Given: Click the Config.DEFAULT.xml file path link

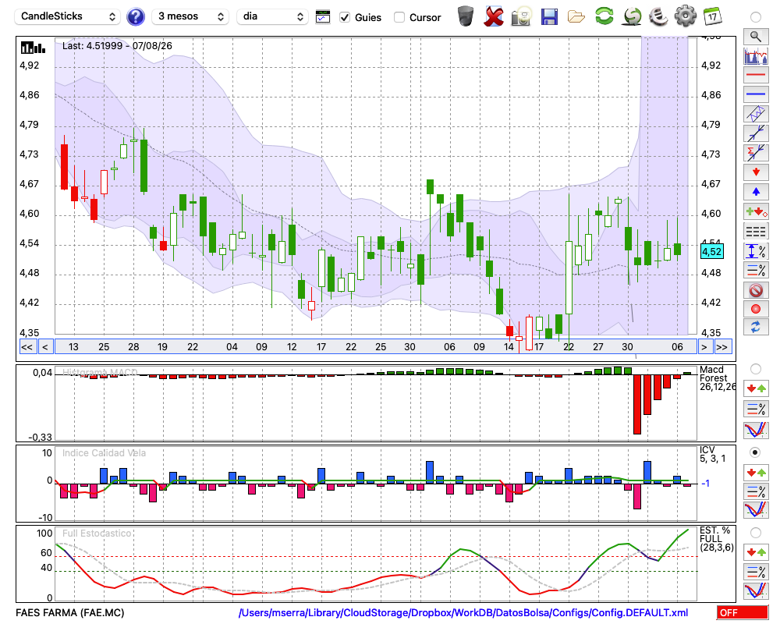Looking at the screenshot, I should tap(463, 612).
